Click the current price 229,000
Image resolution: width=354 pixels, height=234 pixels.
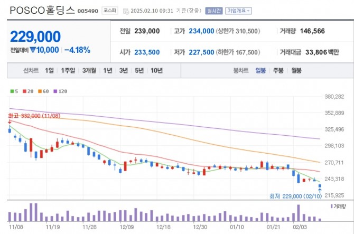pyautogui.click(x=35, y=36)
